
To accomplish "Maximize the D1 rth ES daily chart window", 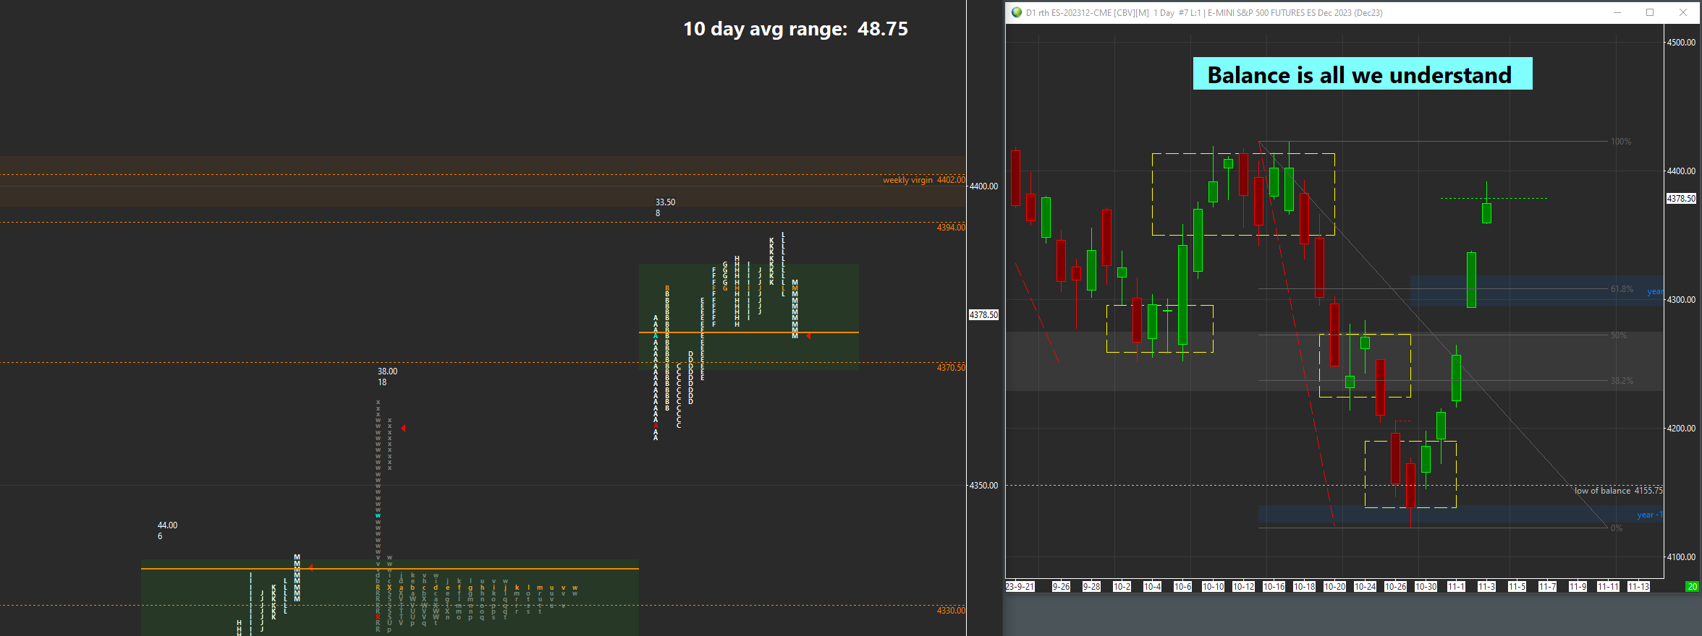I will [1650, 12].
